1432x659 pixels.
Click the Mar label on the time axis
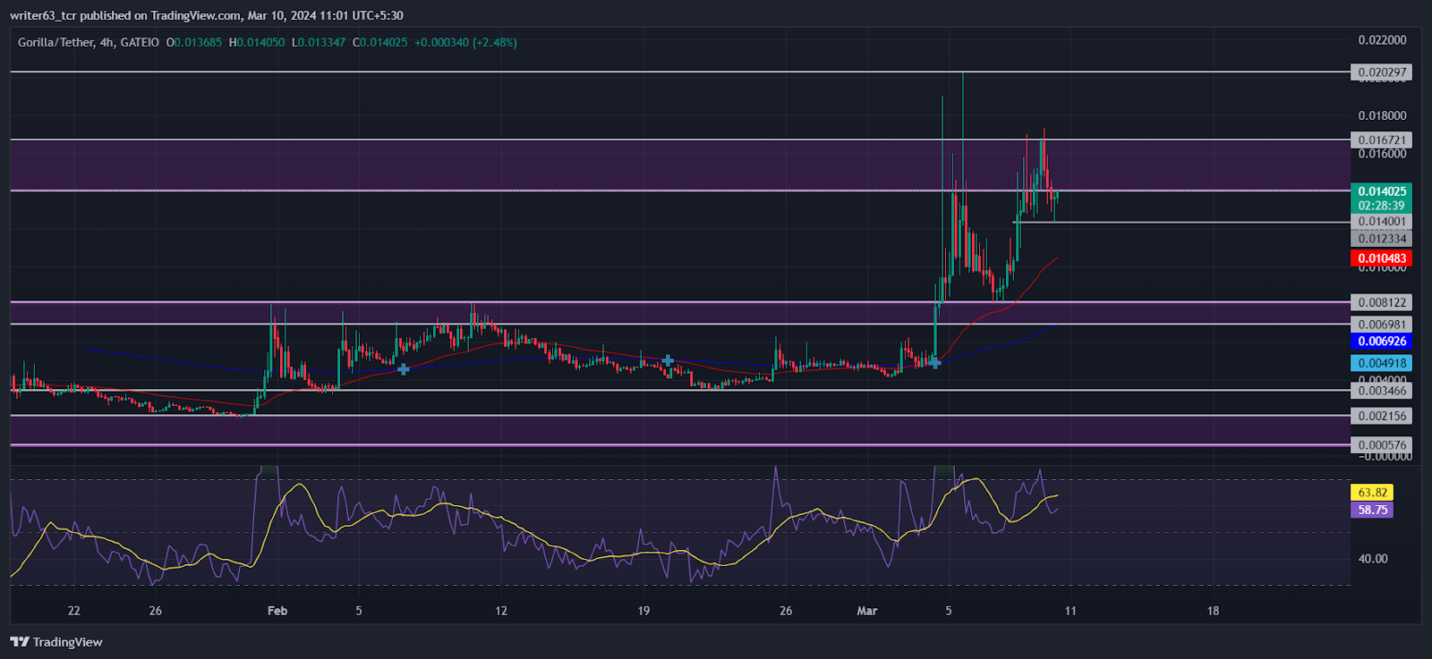tap(867, 611)
